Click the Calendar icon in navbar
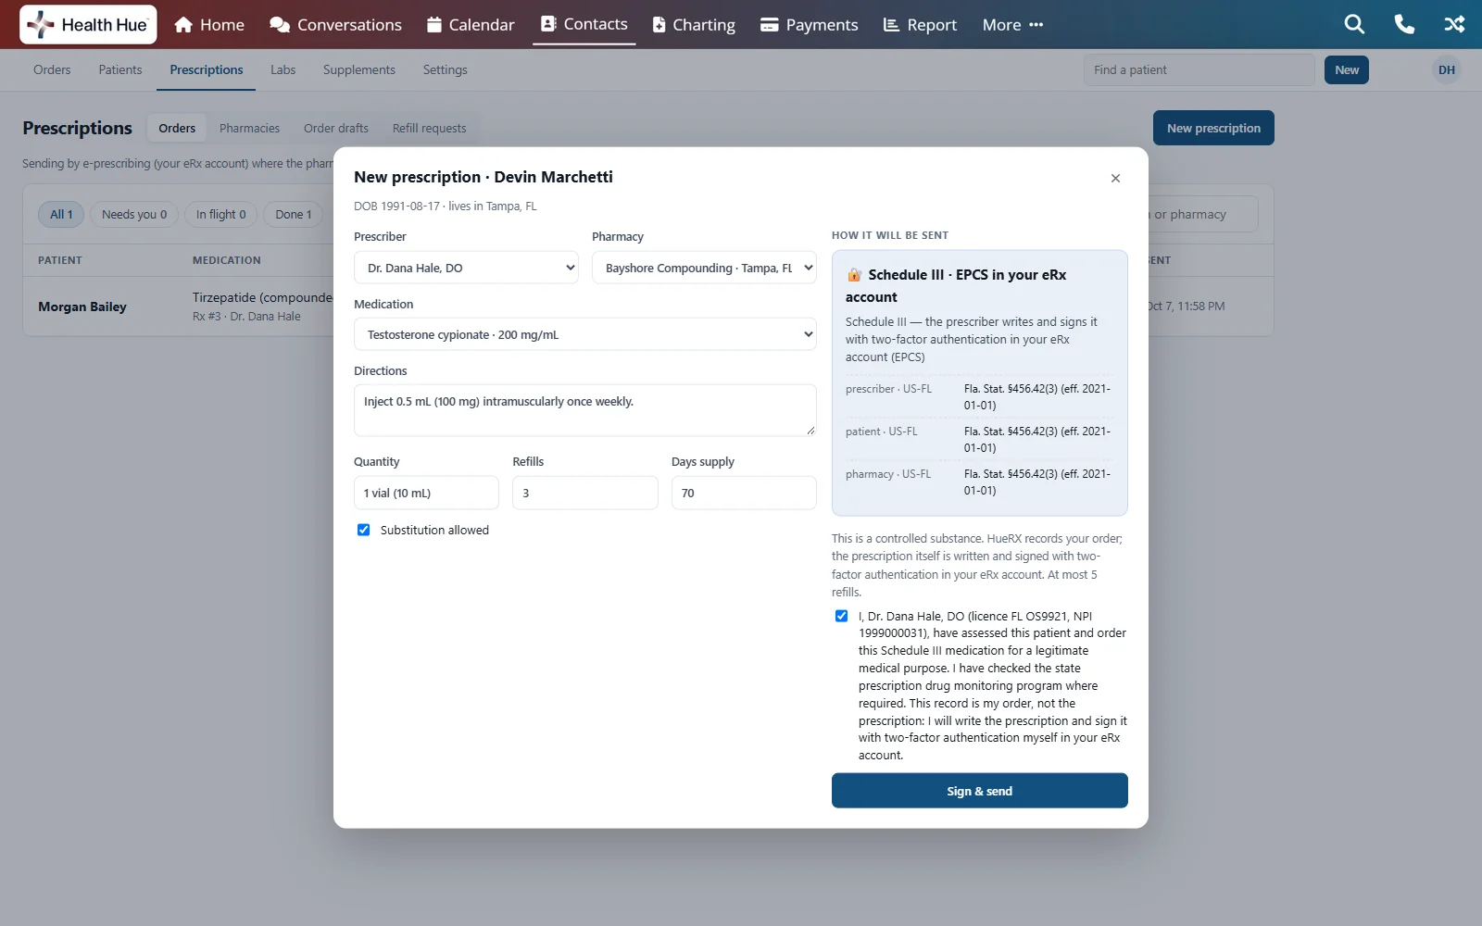 (x=433, y=25)
